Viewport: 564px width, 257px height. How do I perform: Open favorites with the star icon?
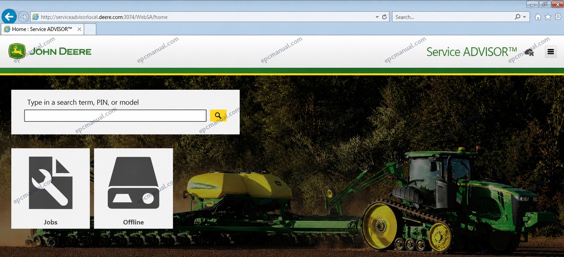click(x=548, y=17)
